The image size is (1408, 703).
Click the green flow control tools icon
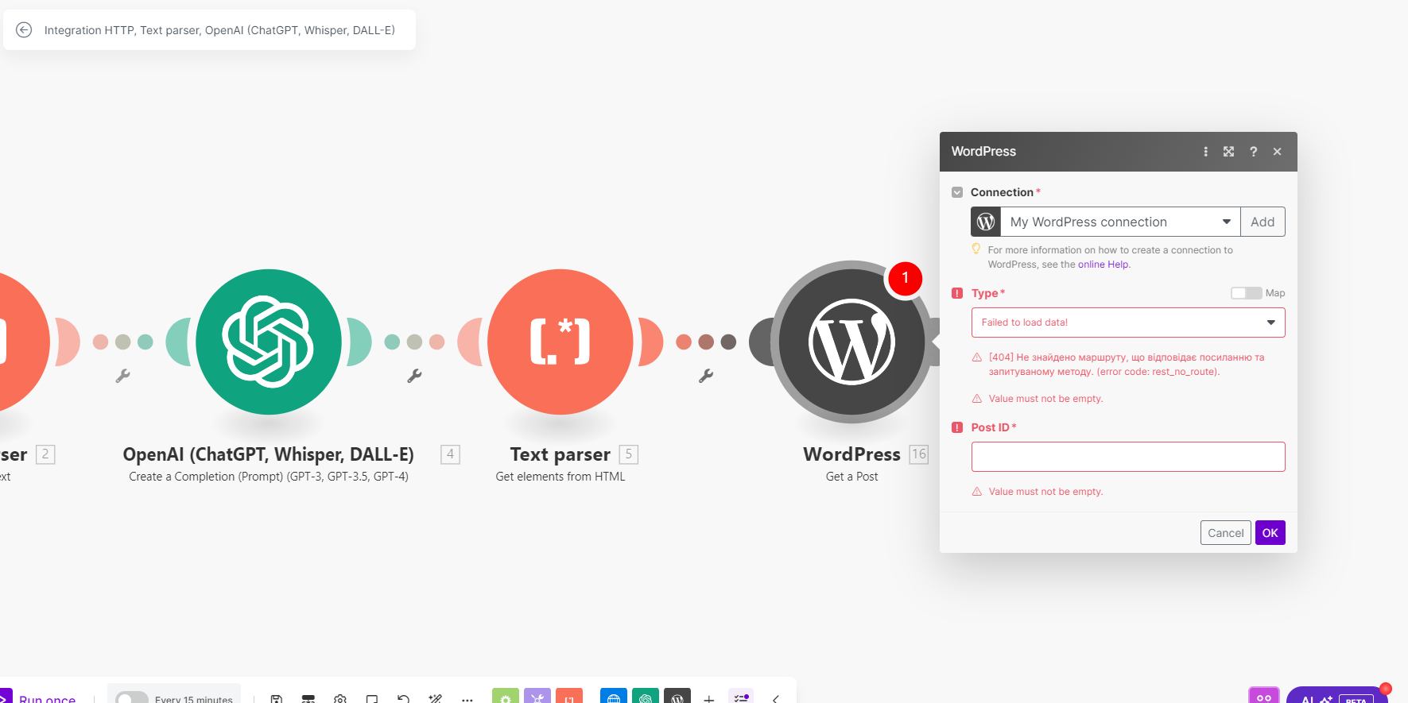click(x=506, y=696)
